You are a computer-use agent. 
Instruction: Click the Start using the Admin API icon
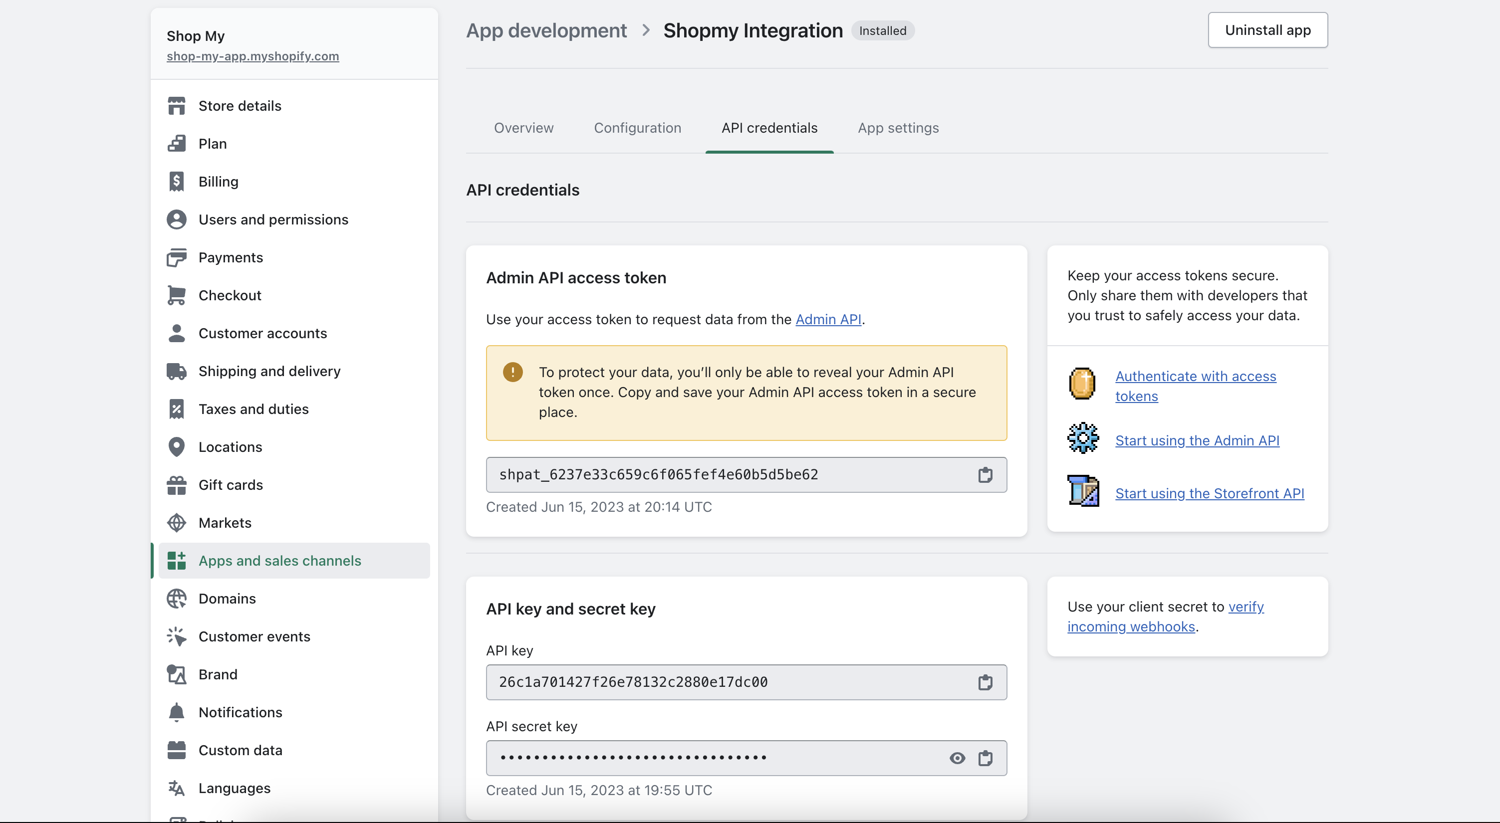click(x=1081, y=440)
